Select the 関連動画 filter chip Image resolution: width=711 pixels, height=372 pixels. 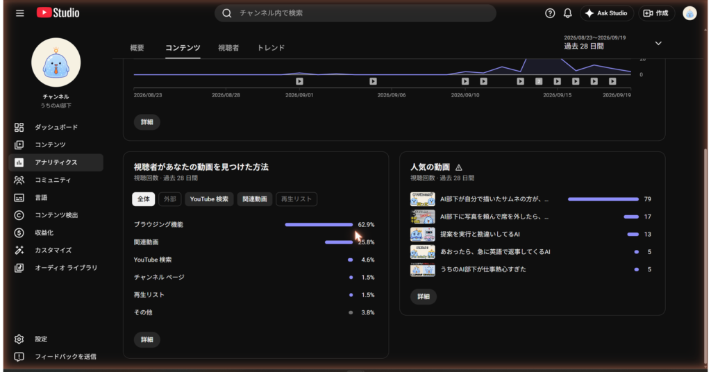tap(255, 199)
